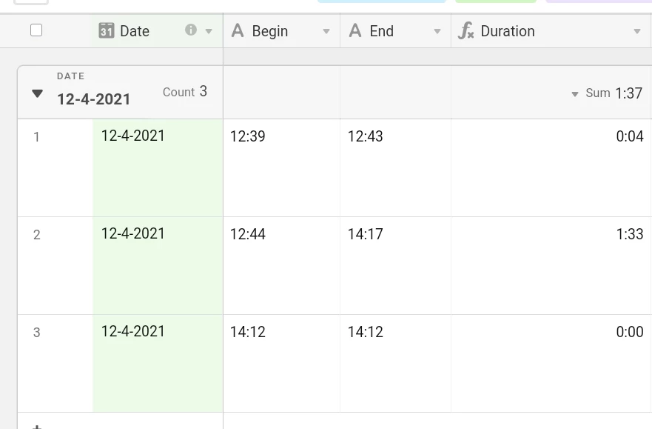The image size is (652, 429).
Task: Click the Duration column header label
Action: pos(508,31)
